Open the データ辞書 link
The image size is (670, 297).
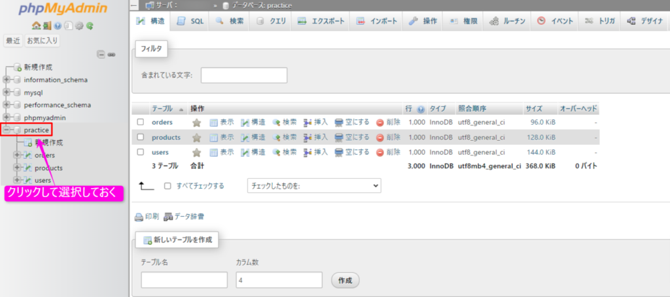click(185, 216)
